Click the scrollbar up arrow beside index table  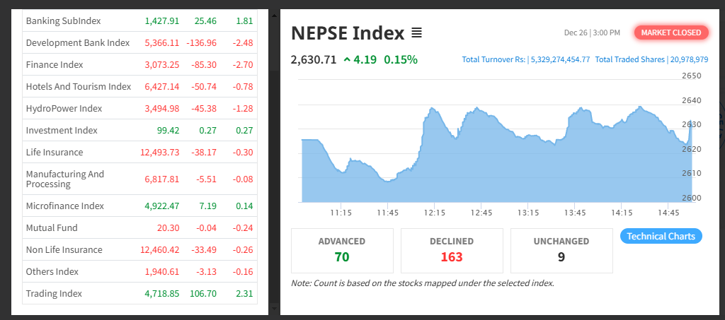point(274,16)
